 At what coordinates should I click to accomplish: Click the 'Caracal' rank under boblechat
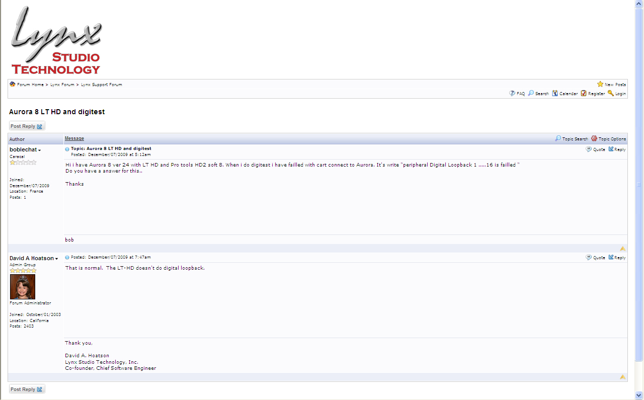[x=17, y=156]
